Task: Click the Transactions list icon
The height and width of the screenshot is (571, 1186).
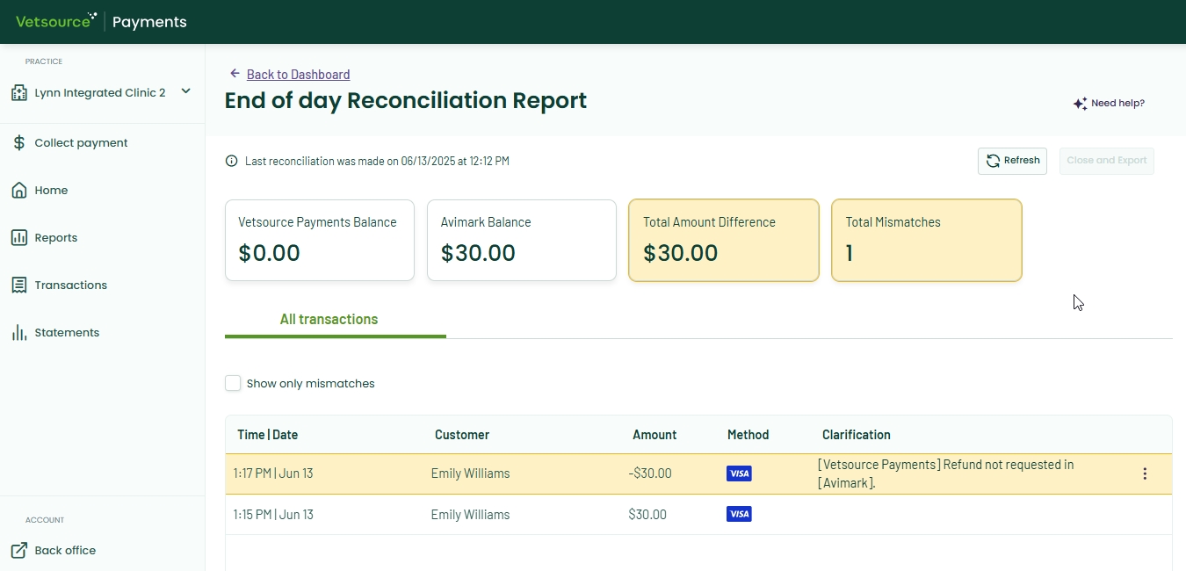Action: (18, 285)
